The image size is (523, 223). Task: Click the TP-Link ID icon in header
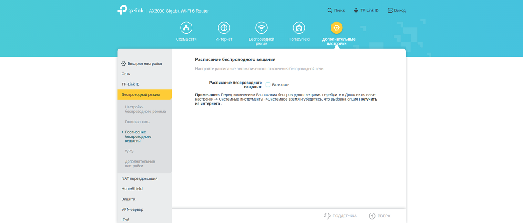click(x=356, y=10)
